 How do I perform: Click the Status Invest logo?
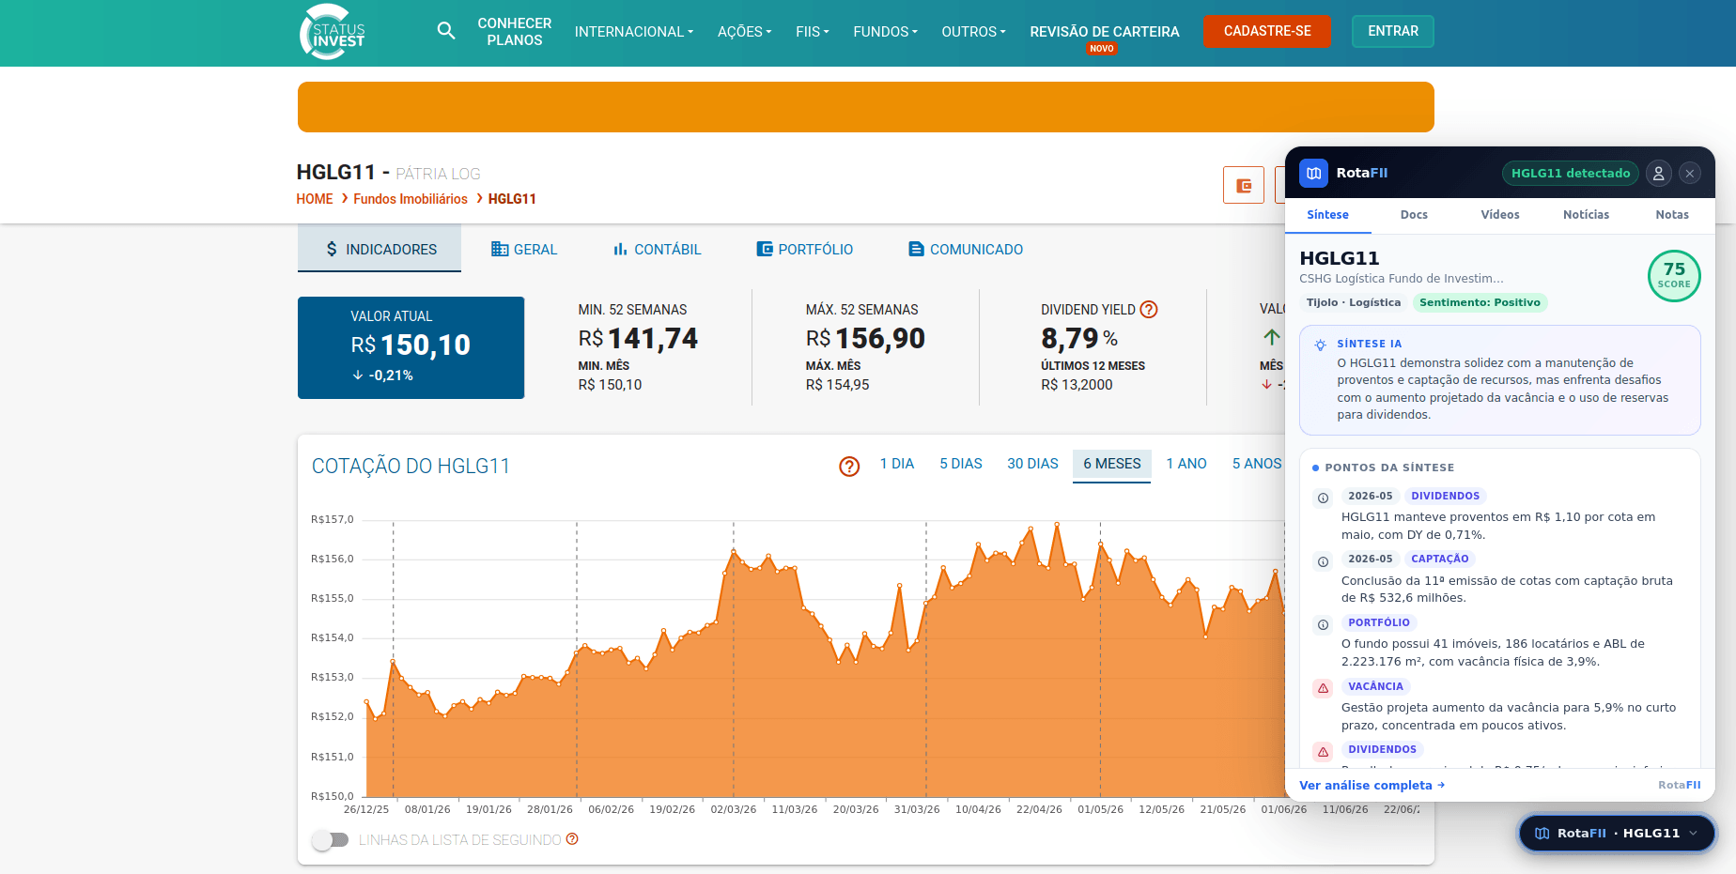tap(333, 32)
